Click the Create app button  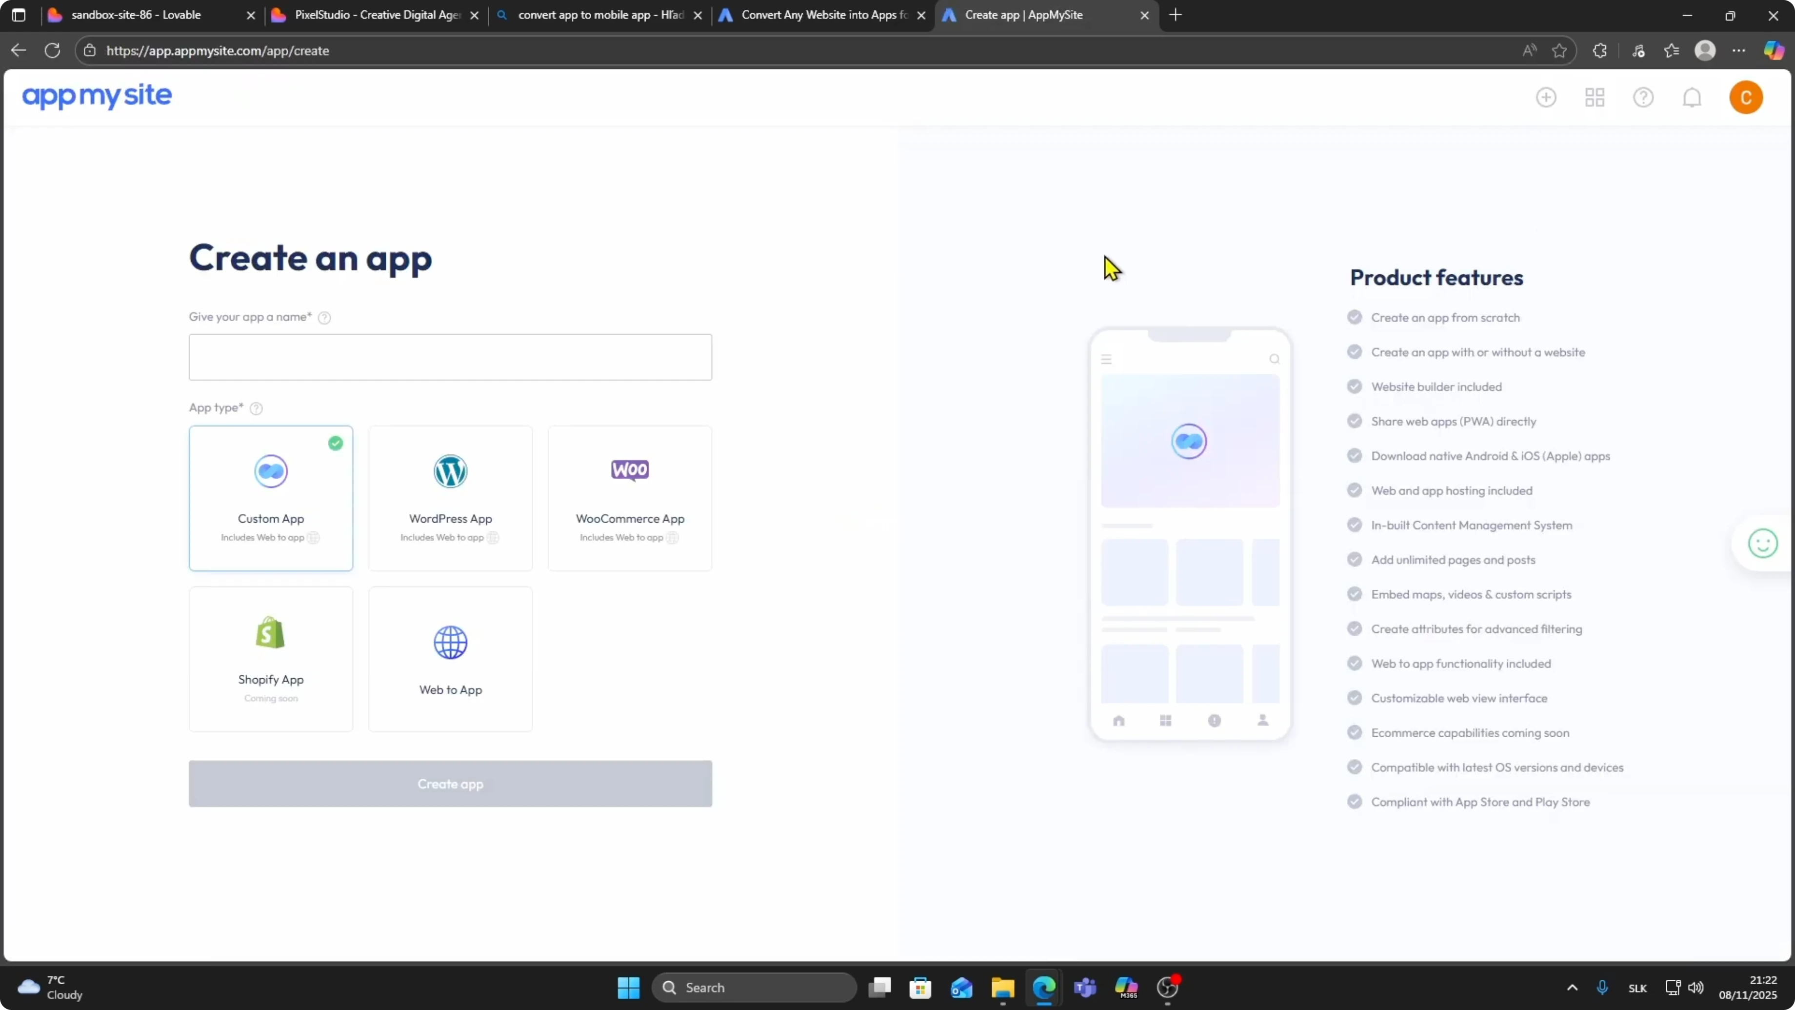(x=450, y=784)
